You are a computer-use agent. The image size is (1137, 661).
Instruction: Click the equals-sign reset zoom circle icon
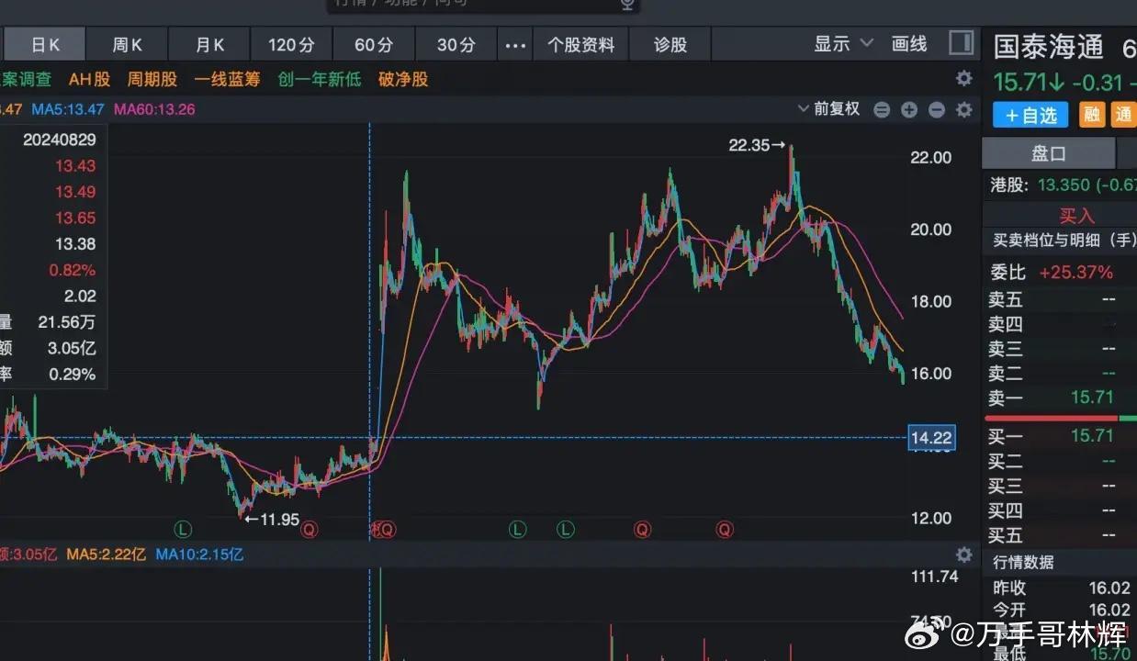click(x=882, y=110)
